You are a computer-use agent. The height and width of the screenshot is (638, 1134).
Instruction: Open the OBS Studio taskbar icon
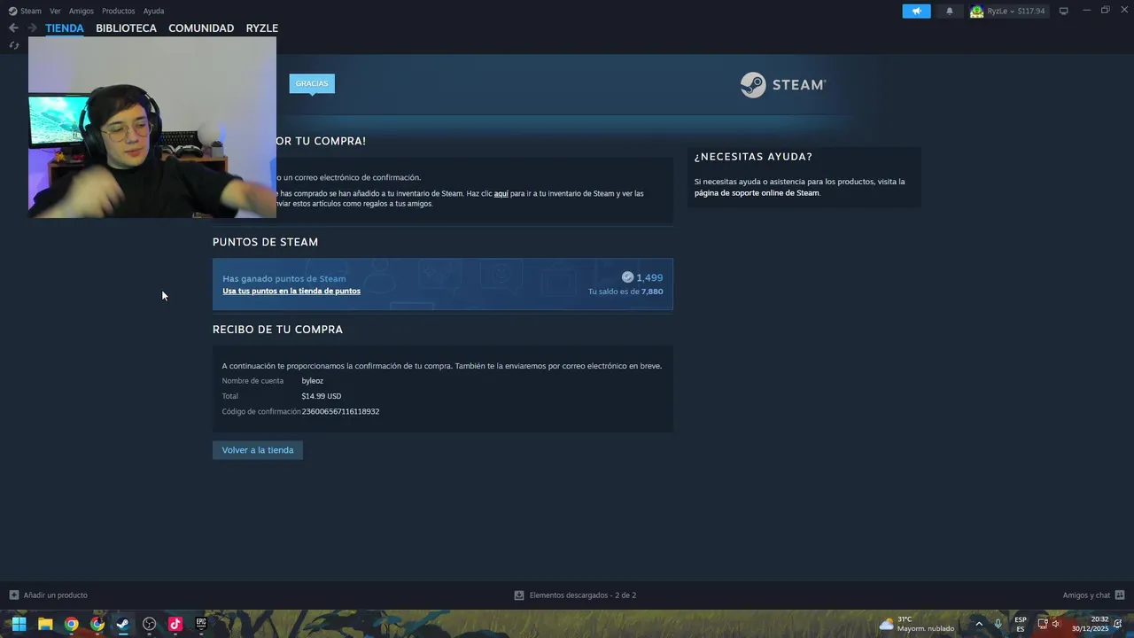pos(149,624)
